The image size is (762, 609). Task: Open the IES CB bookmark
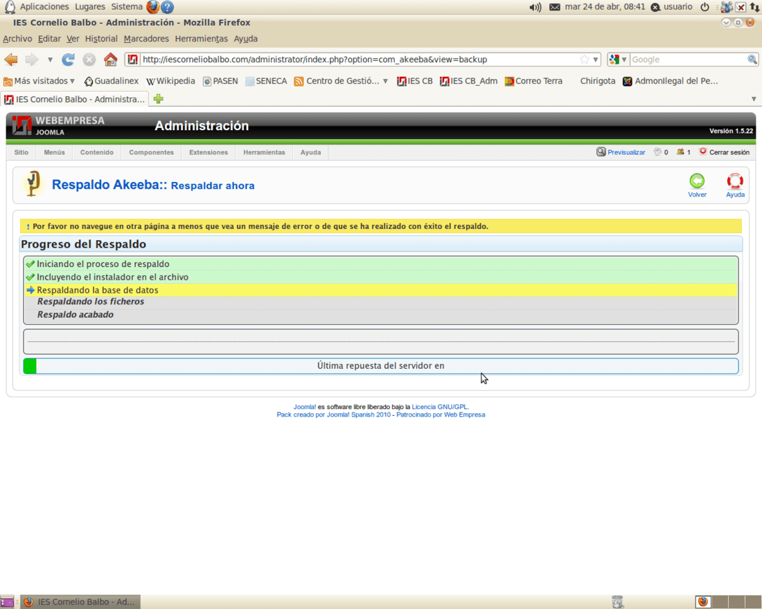coord(414,81)
